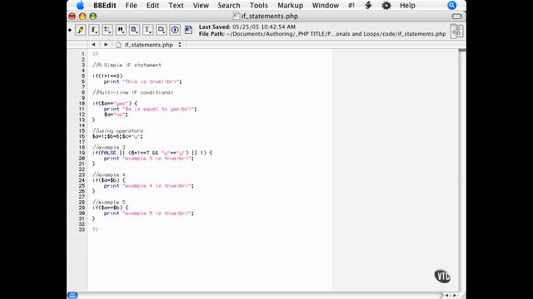Image resolution: width=533 pixels, height=299 pixels.
Task: Click the closing ?> tag line
Action: click(95, 230)
